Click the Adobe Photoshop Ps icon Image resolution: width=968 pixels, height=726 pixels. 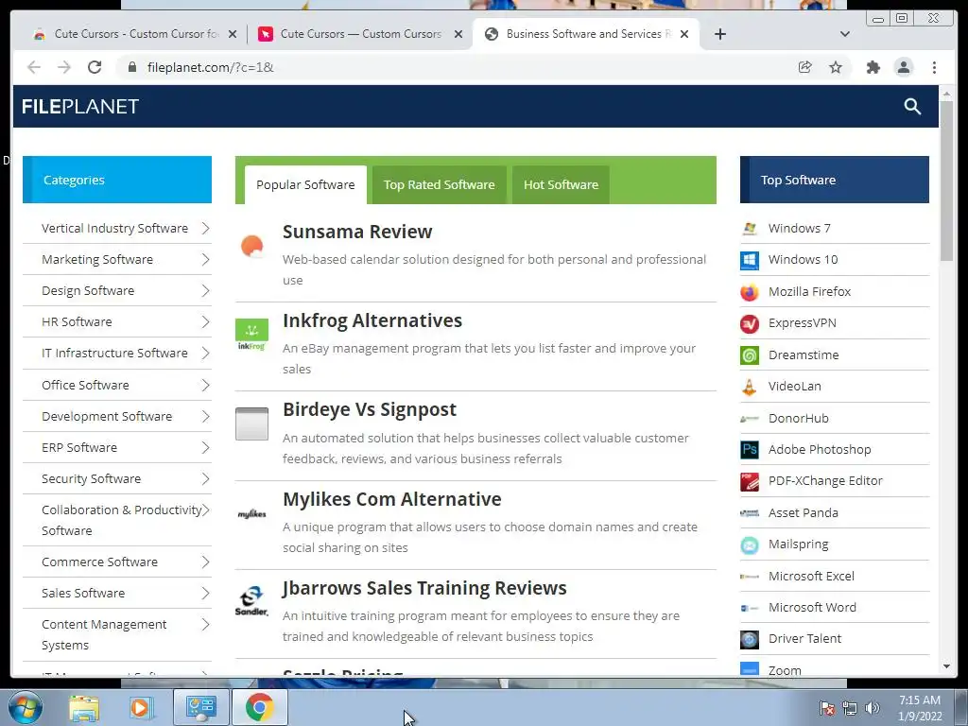point(750,449)
